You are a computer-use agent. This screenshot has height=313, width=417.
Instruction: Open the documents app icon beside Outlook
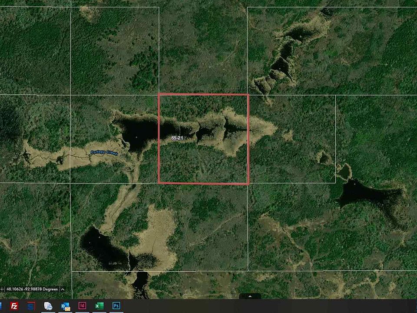(48, 306)
